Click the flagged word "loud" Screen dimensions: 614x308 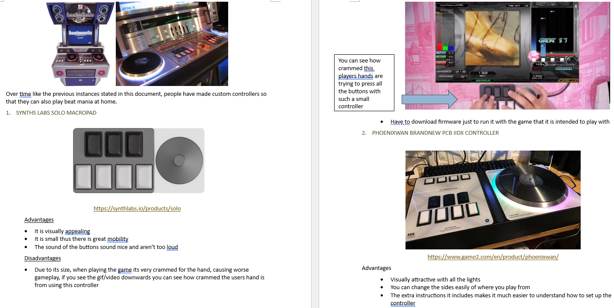(172, 247)
